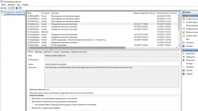Click the Описание text box

[x=112, y=77]
